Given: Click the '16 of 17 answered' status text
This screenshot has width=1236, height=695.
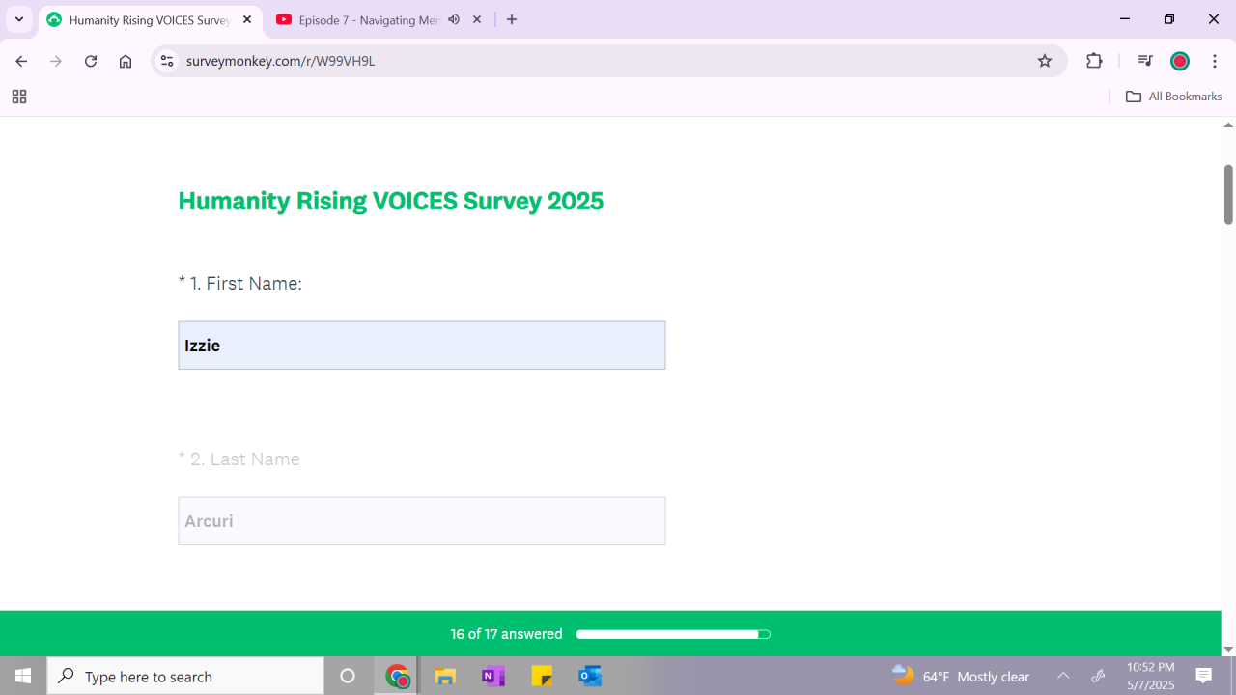Looking at the screenshot, I should (x=506, y=634).
